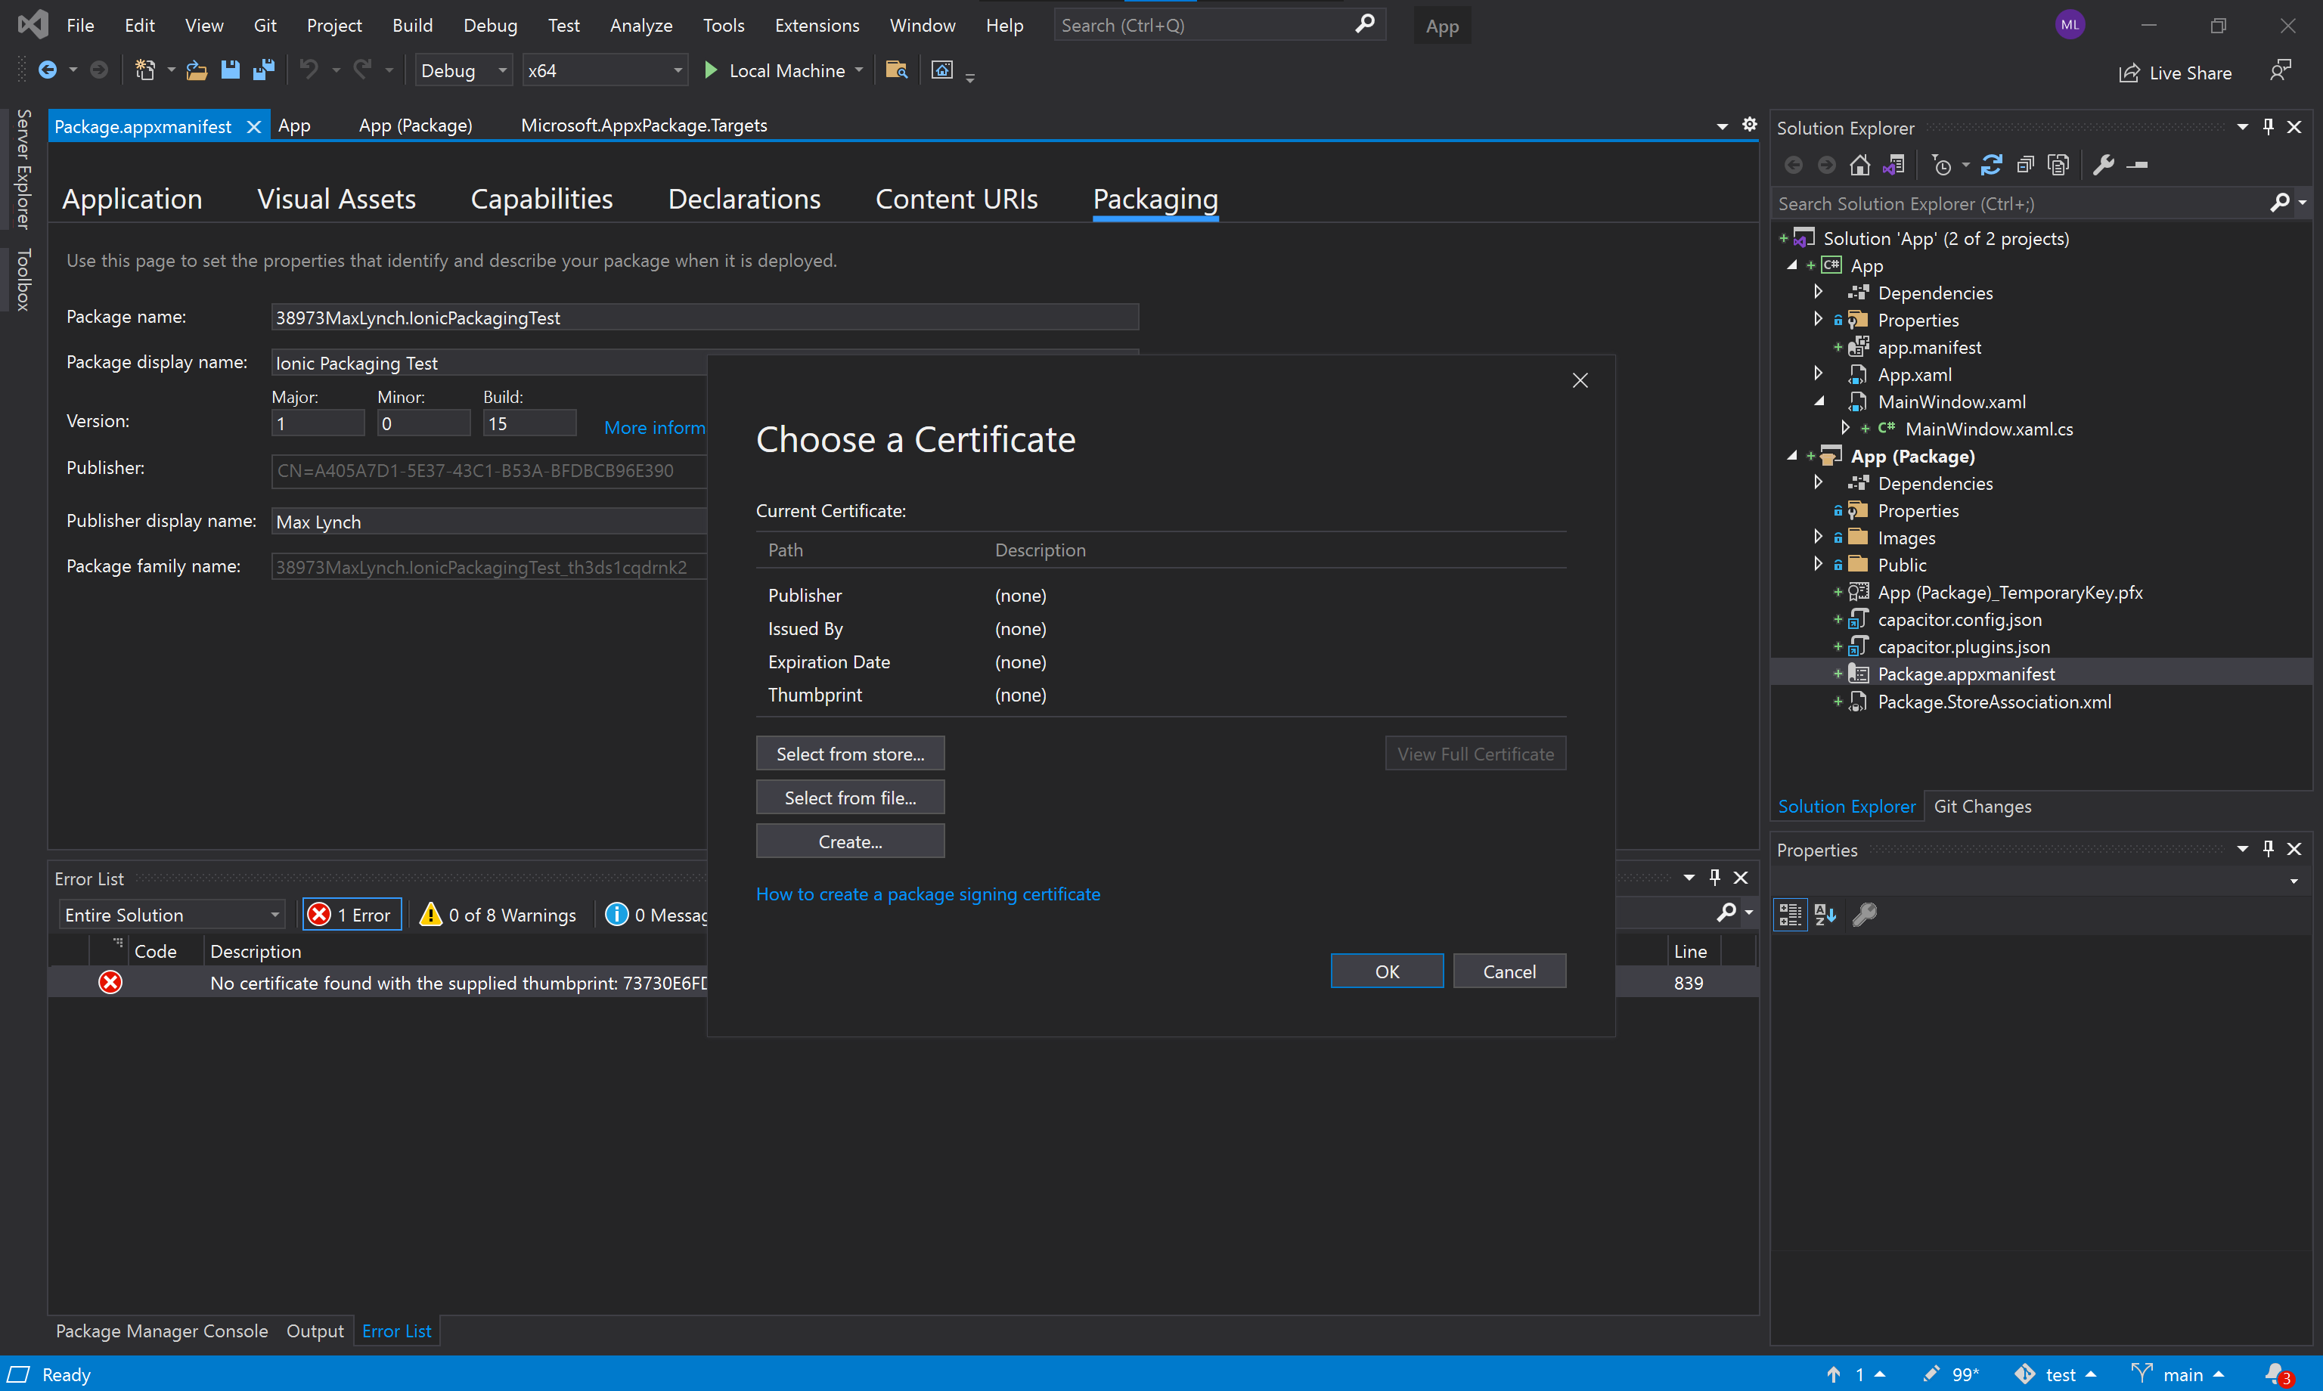2323x1391 pixels.
Task: Click the Live Visual Tree toolbar icon
Action: 942,70
